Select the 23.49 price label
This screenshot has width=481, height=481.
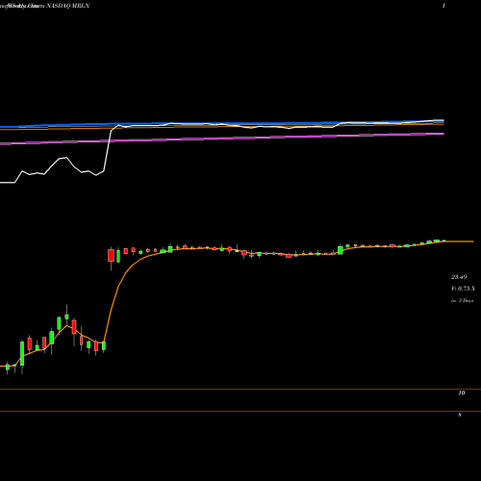tap(459, 277)
